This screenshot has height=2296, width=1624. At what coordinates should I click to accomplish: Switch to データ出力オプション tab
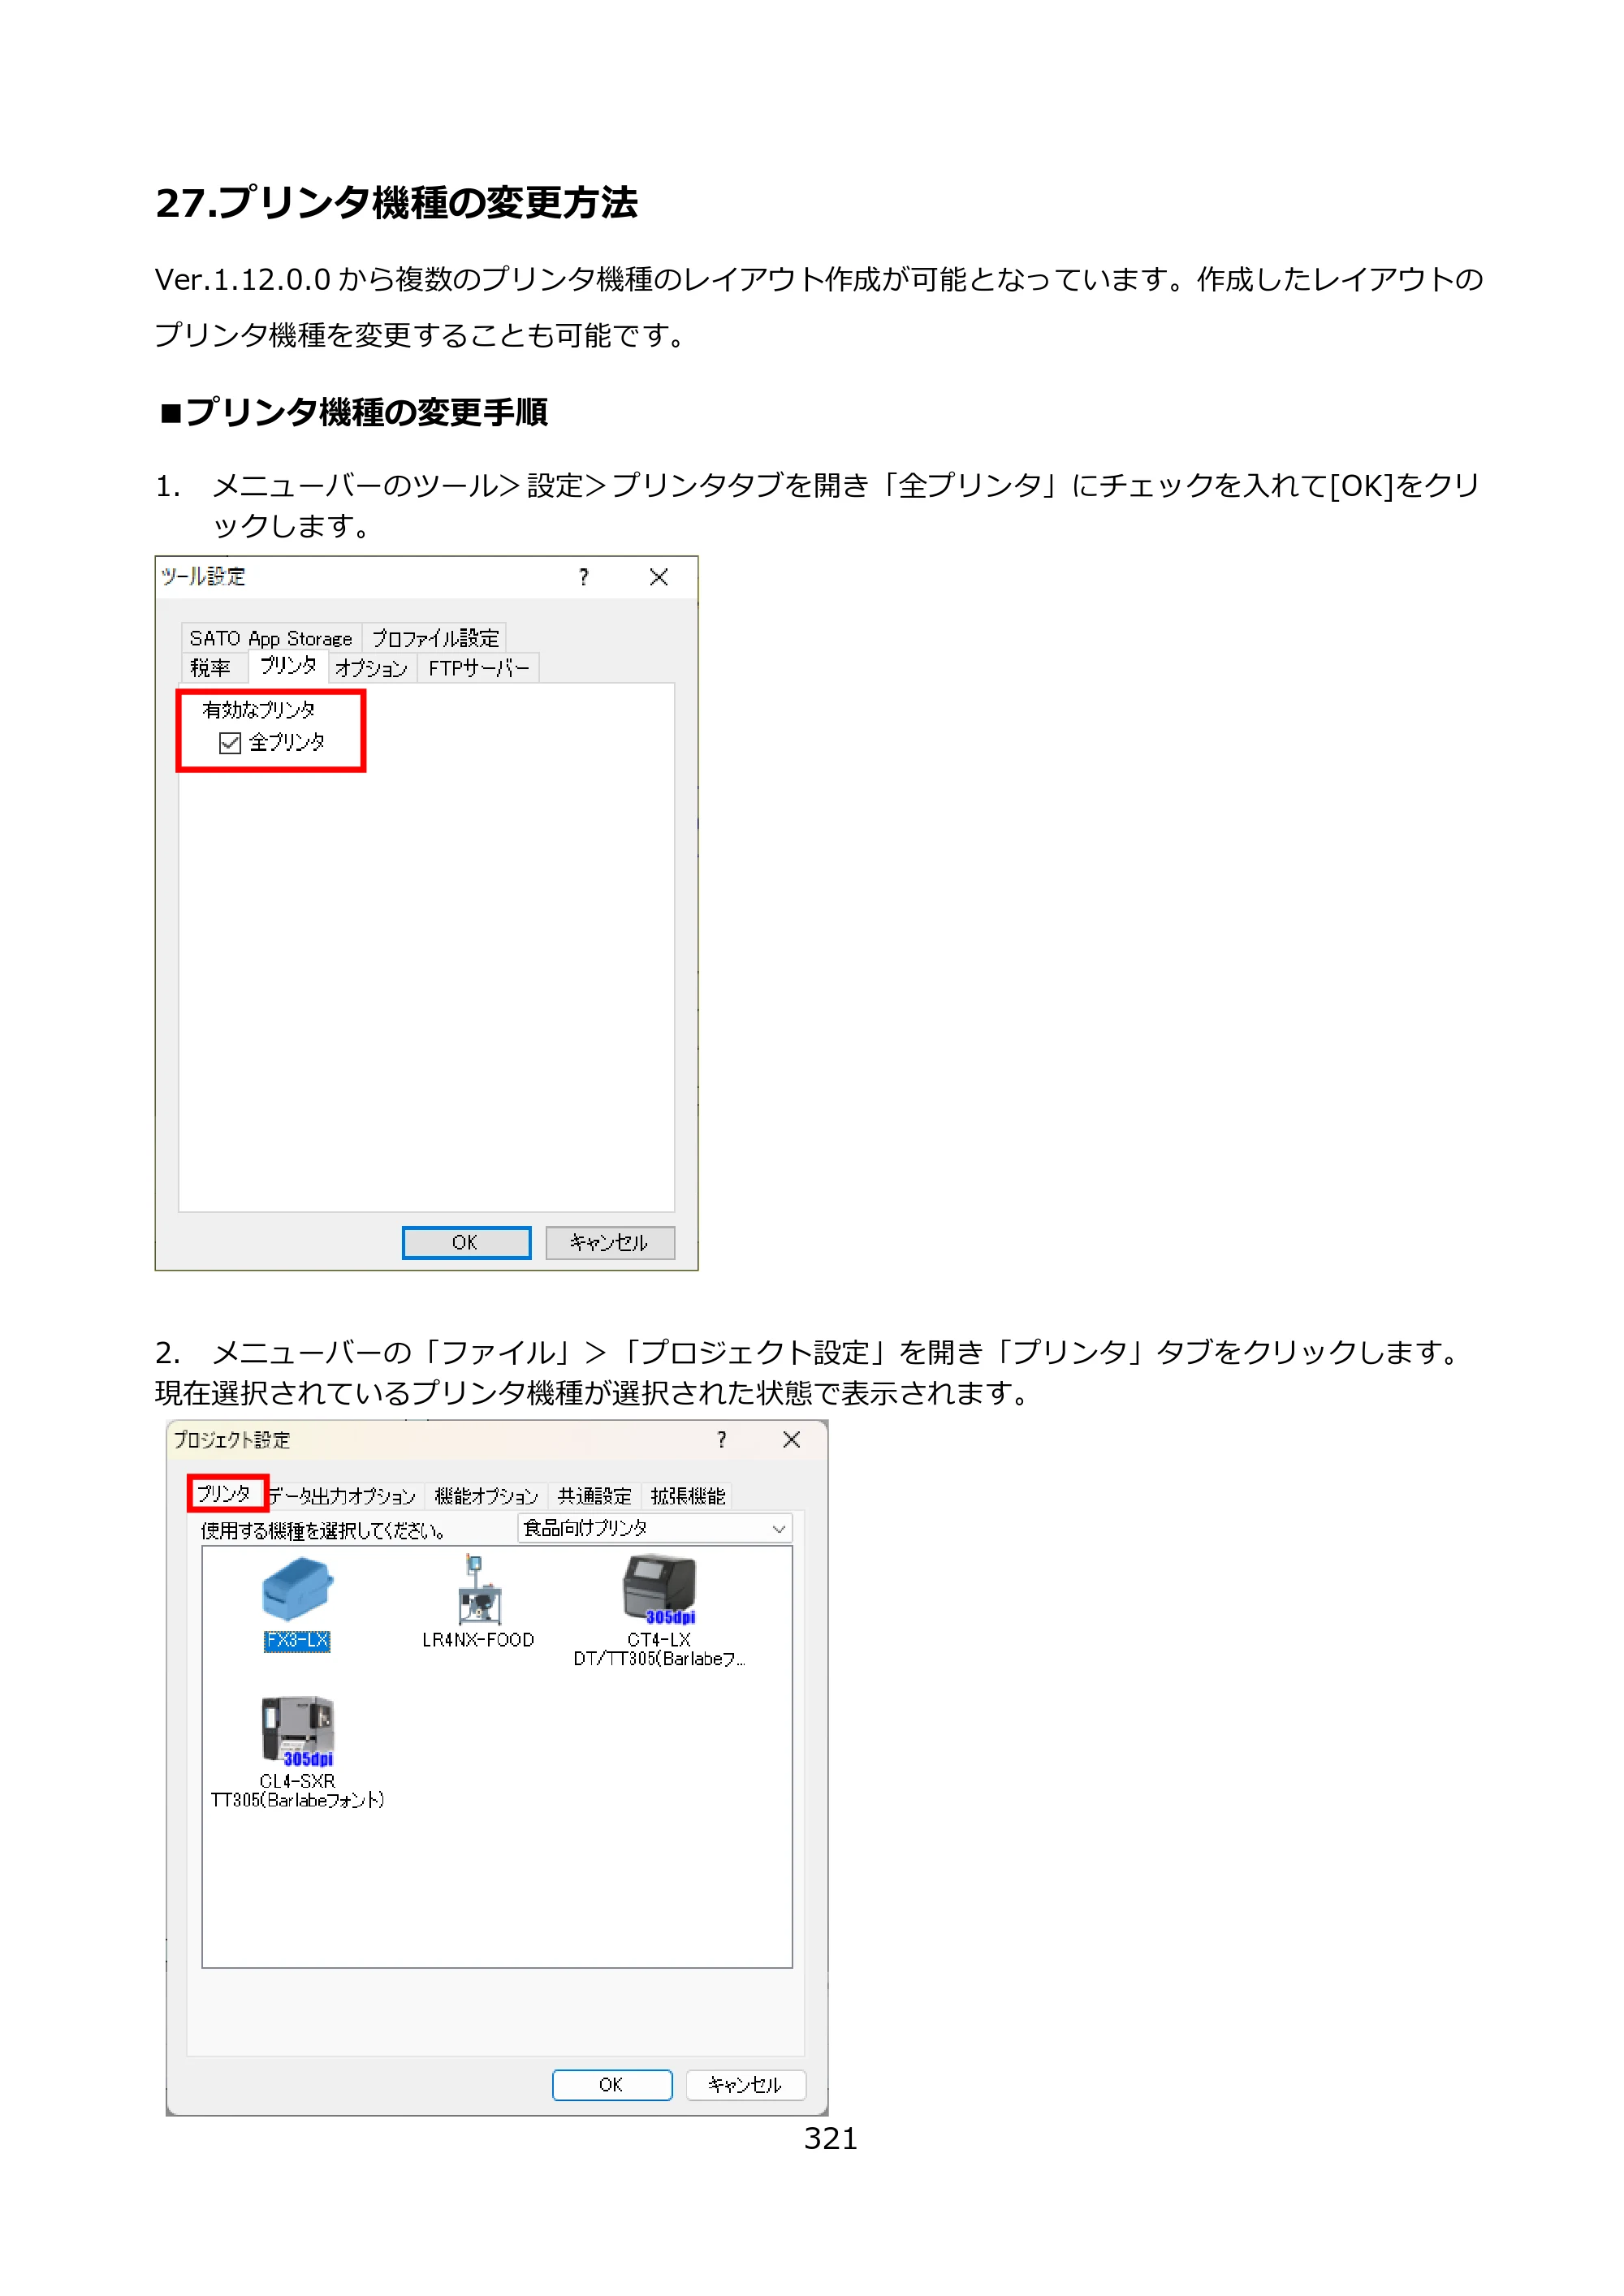(x=342, y=1496)
